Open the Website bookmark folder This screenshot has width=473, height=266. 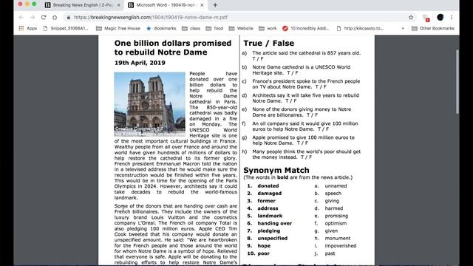(x=241, y=28)
